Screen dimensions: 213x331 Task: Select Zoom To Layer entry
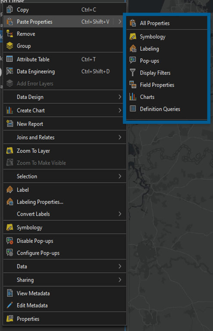tap(65, 151)
